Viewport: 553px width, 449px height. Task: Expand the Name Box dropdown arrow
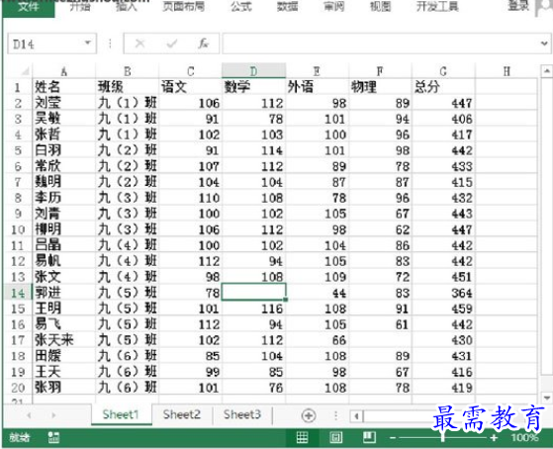pos(88,44)
